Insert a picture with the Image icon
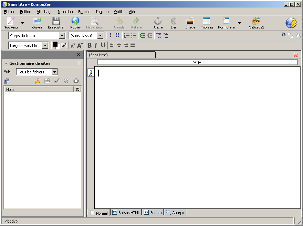Screen dimensions: 303x226 (190, 21)
